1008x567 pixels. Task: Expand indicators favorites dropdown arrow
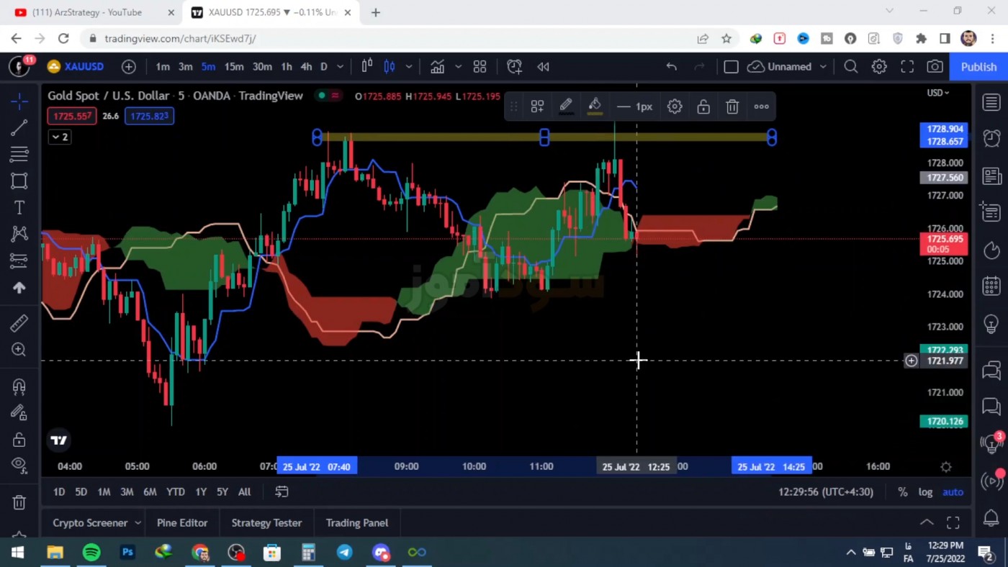(x=458, y=66)
